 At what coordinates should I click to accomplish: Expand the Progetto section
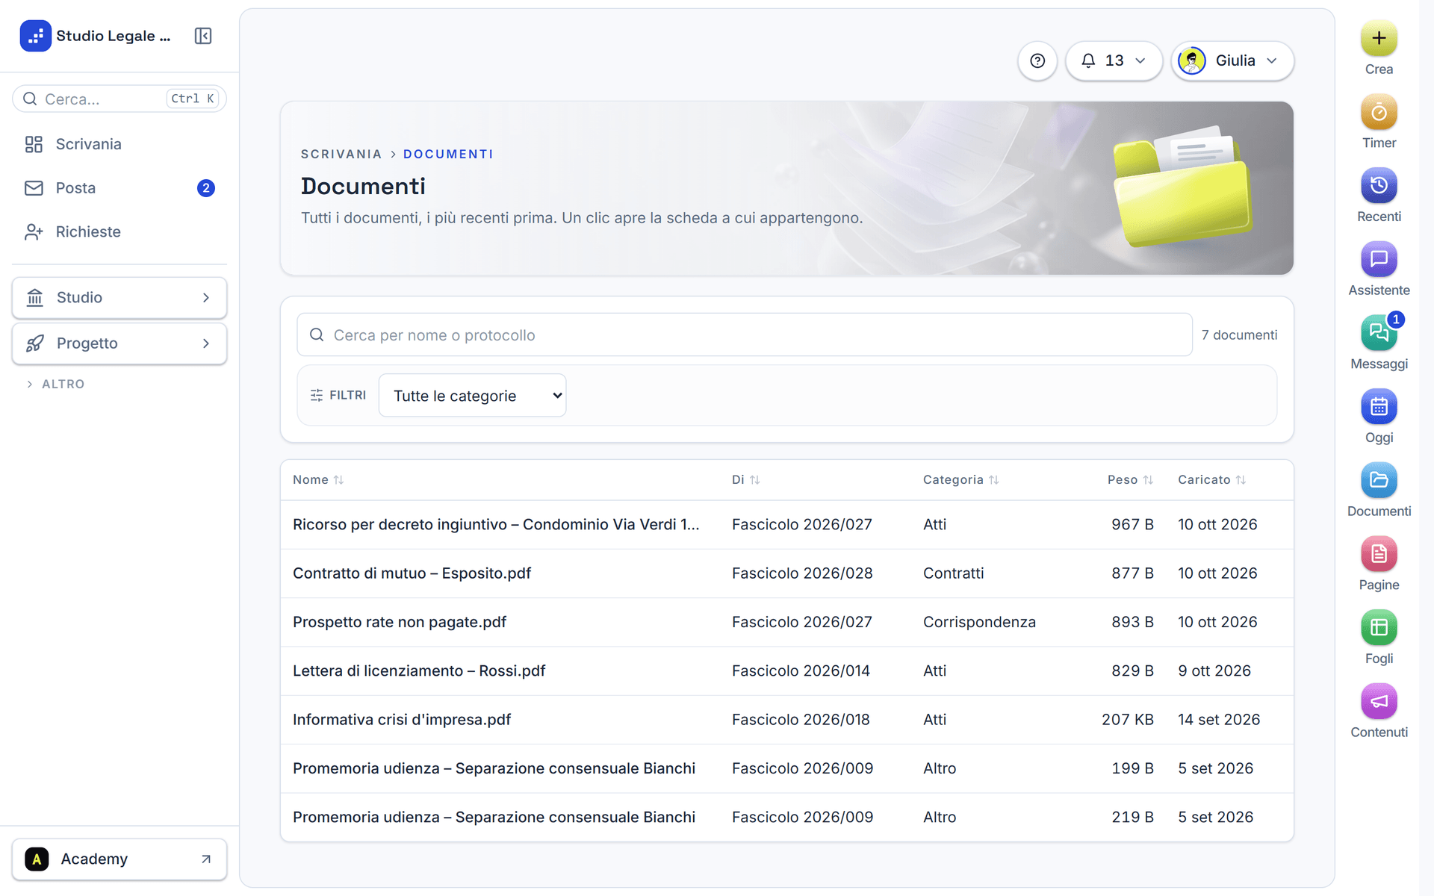point(119,343)
